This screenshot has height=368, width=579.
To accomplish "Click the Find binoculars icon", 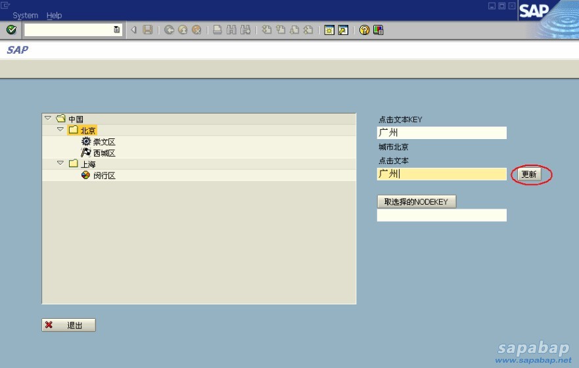I will pyautogui.click(x=231, y=30).
